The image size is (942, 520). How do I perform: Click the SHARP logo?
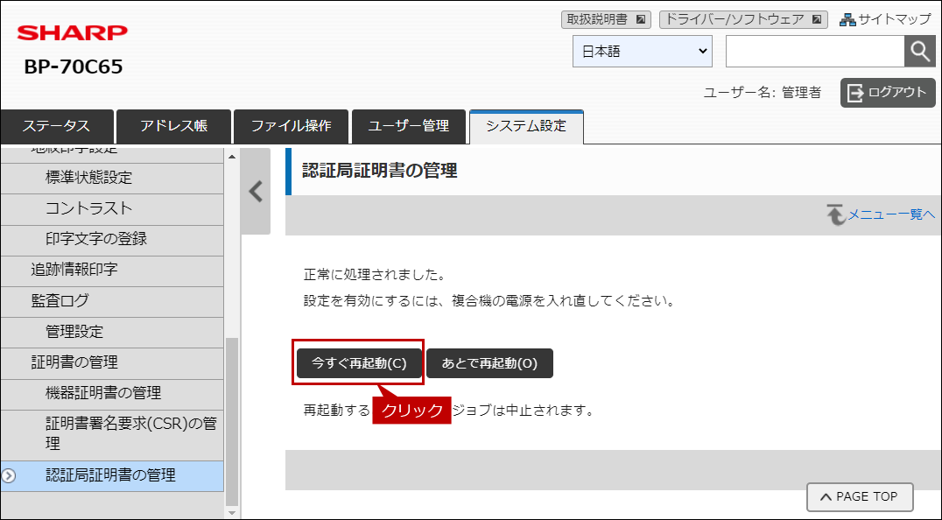(73, 32)
